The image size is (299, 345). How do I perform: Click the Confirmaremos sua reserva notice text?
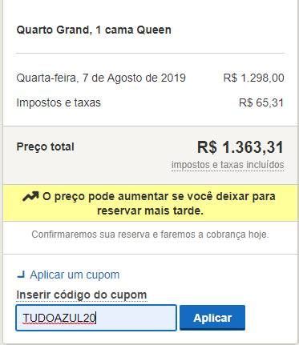click(x=150, y=235)
